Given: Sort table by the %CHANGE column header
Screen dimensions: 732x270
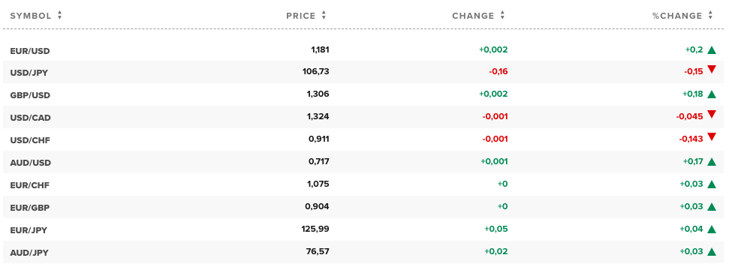Looking at the screenshot, I should [677, 16].
